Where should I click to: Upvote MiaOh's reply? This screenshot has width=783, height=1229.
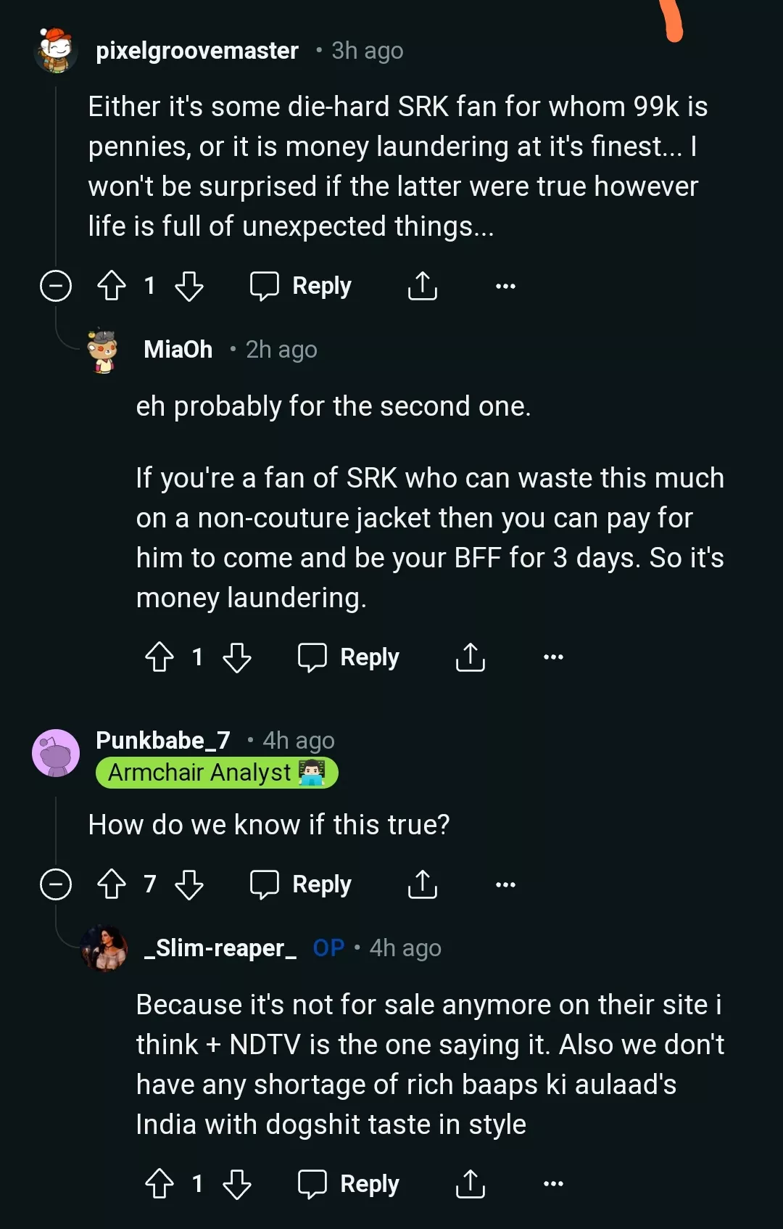pos(159,657)
